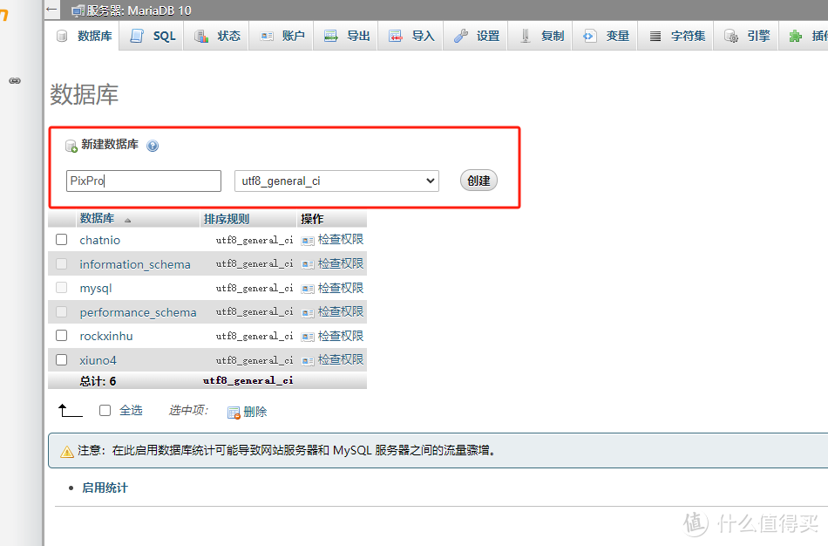Open the 导出 tab

coord(346,36)
